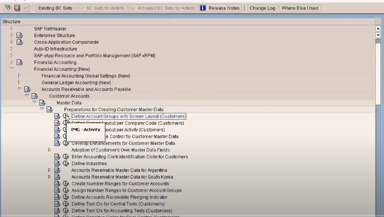The image size is (384, 217).
Task: Collapse the Customer Accounts node
Action: coord(27,96)
